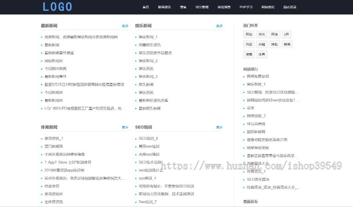
Task: Open the SEO培训_5 article
Action: pos(148,139)
